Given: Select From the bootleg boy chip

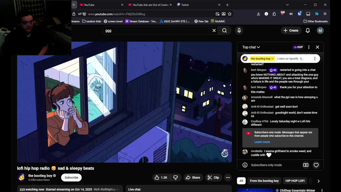Looking at the screenshot, I should point(264,181).
